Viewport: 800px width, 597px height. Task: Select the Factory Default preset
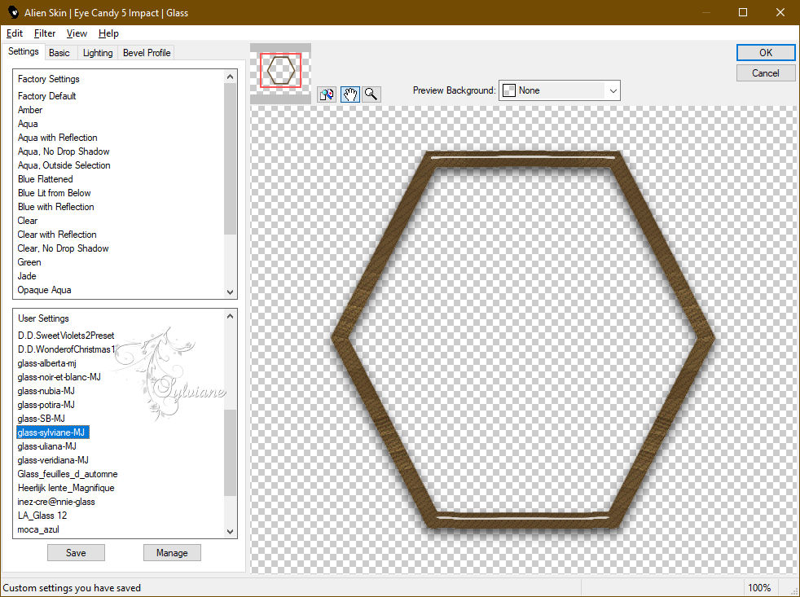click(47, 96)
